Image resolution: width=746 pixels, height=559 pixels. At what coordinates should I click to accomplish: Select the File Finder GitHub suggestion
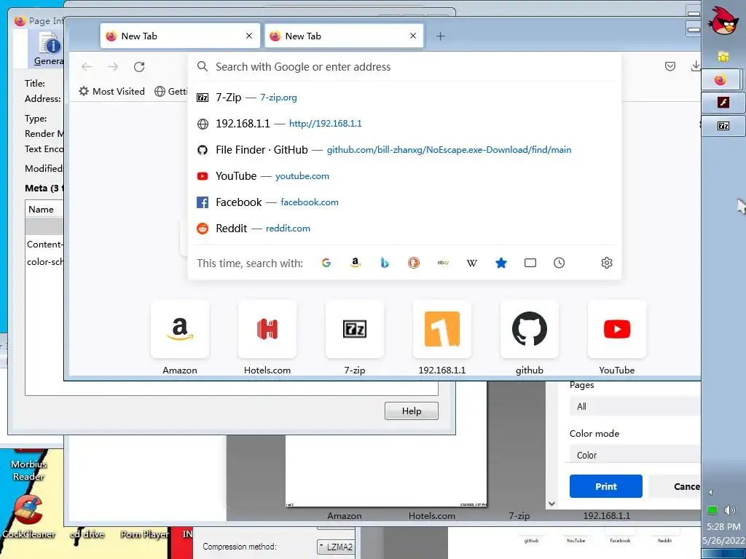tap(404, 150)
